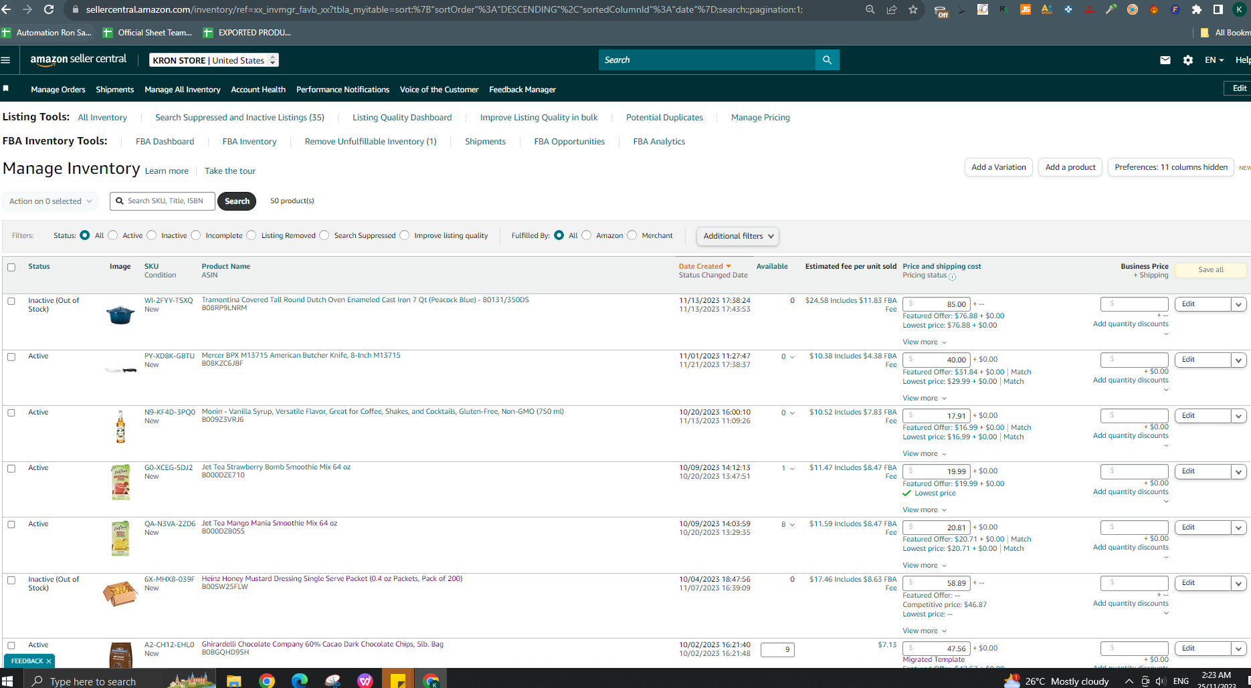Click the Add a product button

1070,167
